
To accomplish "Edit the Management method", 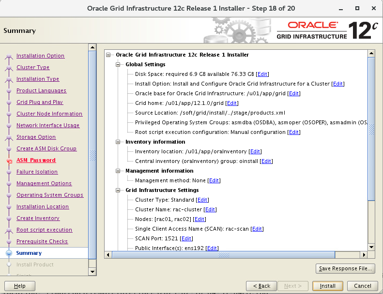I will 214,180.
